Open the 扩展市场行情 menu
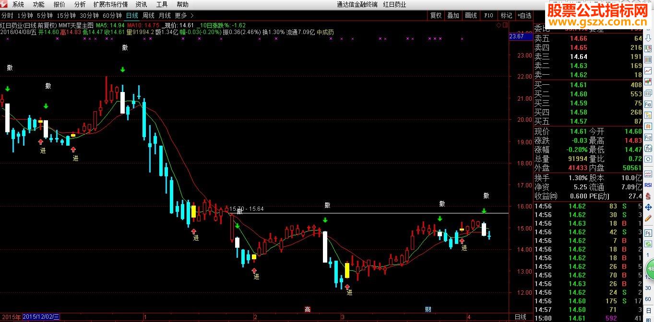This screenshot has height=322, width=654. tap(110, 4)
